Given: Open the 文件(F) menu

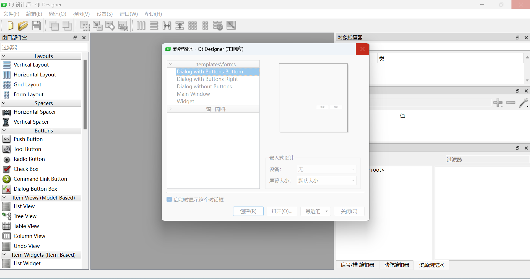Looking at the screenshot, I should 11,14.
